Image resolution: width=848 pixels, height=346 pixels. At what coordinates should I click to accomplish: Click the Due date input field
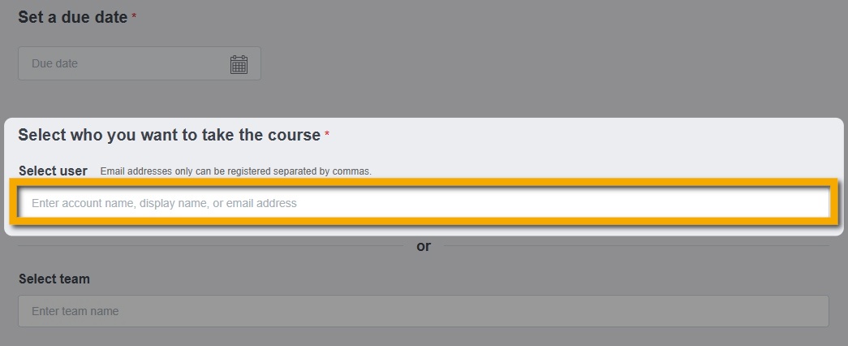click(122, 63)
